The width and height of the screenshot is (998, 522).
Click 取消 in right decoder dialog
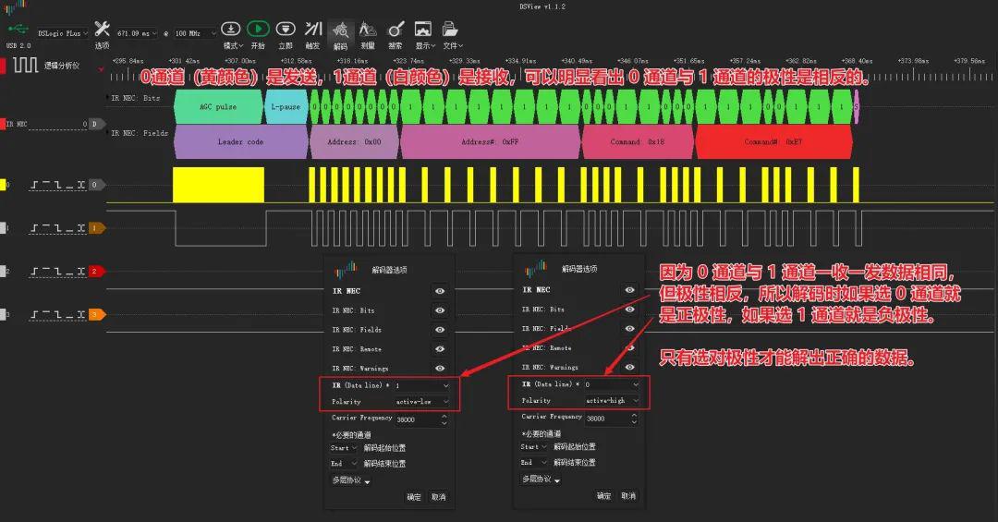coord(628,495)
